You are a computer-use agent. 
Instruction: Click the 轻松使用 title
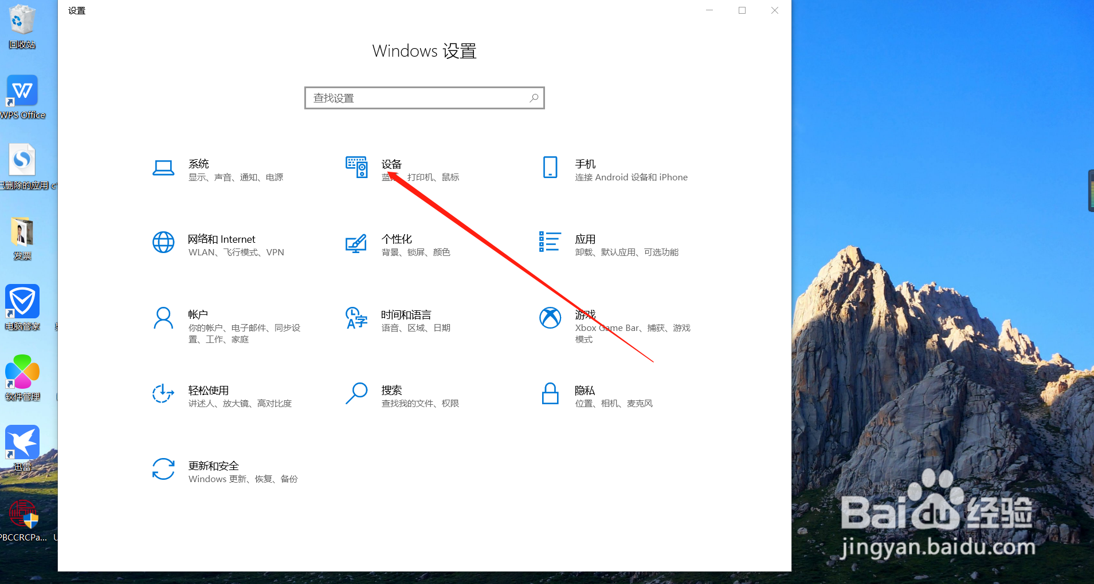click(x=209, y=390)
